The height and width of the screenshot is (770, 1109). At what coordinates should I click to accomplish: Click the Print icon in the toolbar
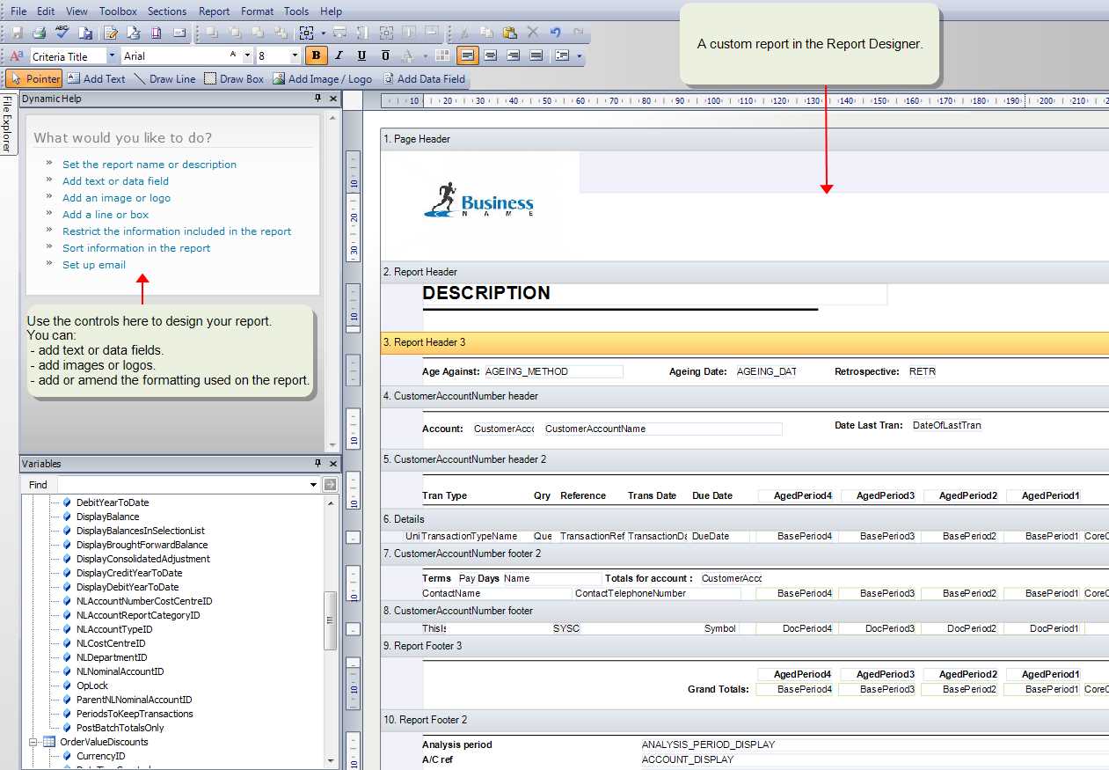tap(40, 33)
